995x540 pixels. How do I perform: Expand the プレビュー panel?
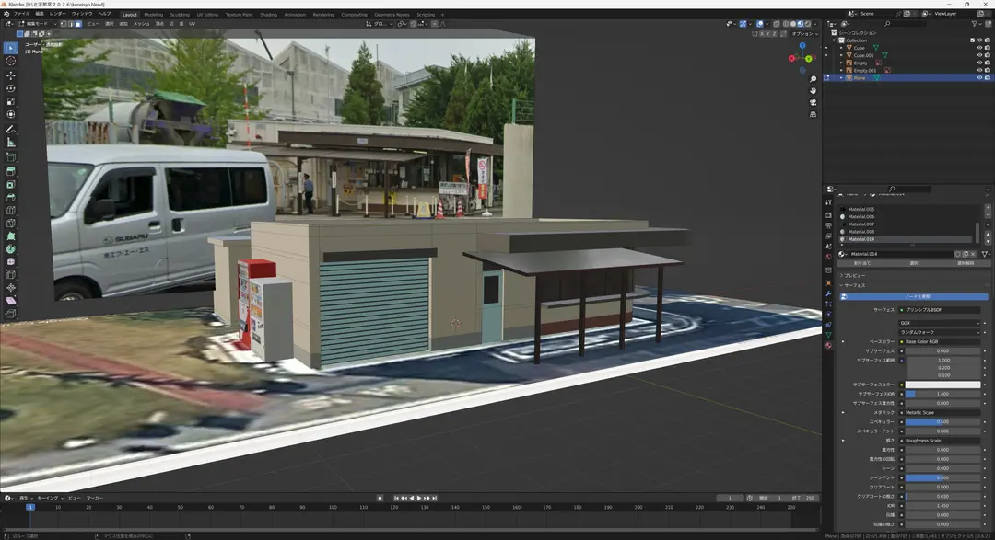click(x=854, y=276)
